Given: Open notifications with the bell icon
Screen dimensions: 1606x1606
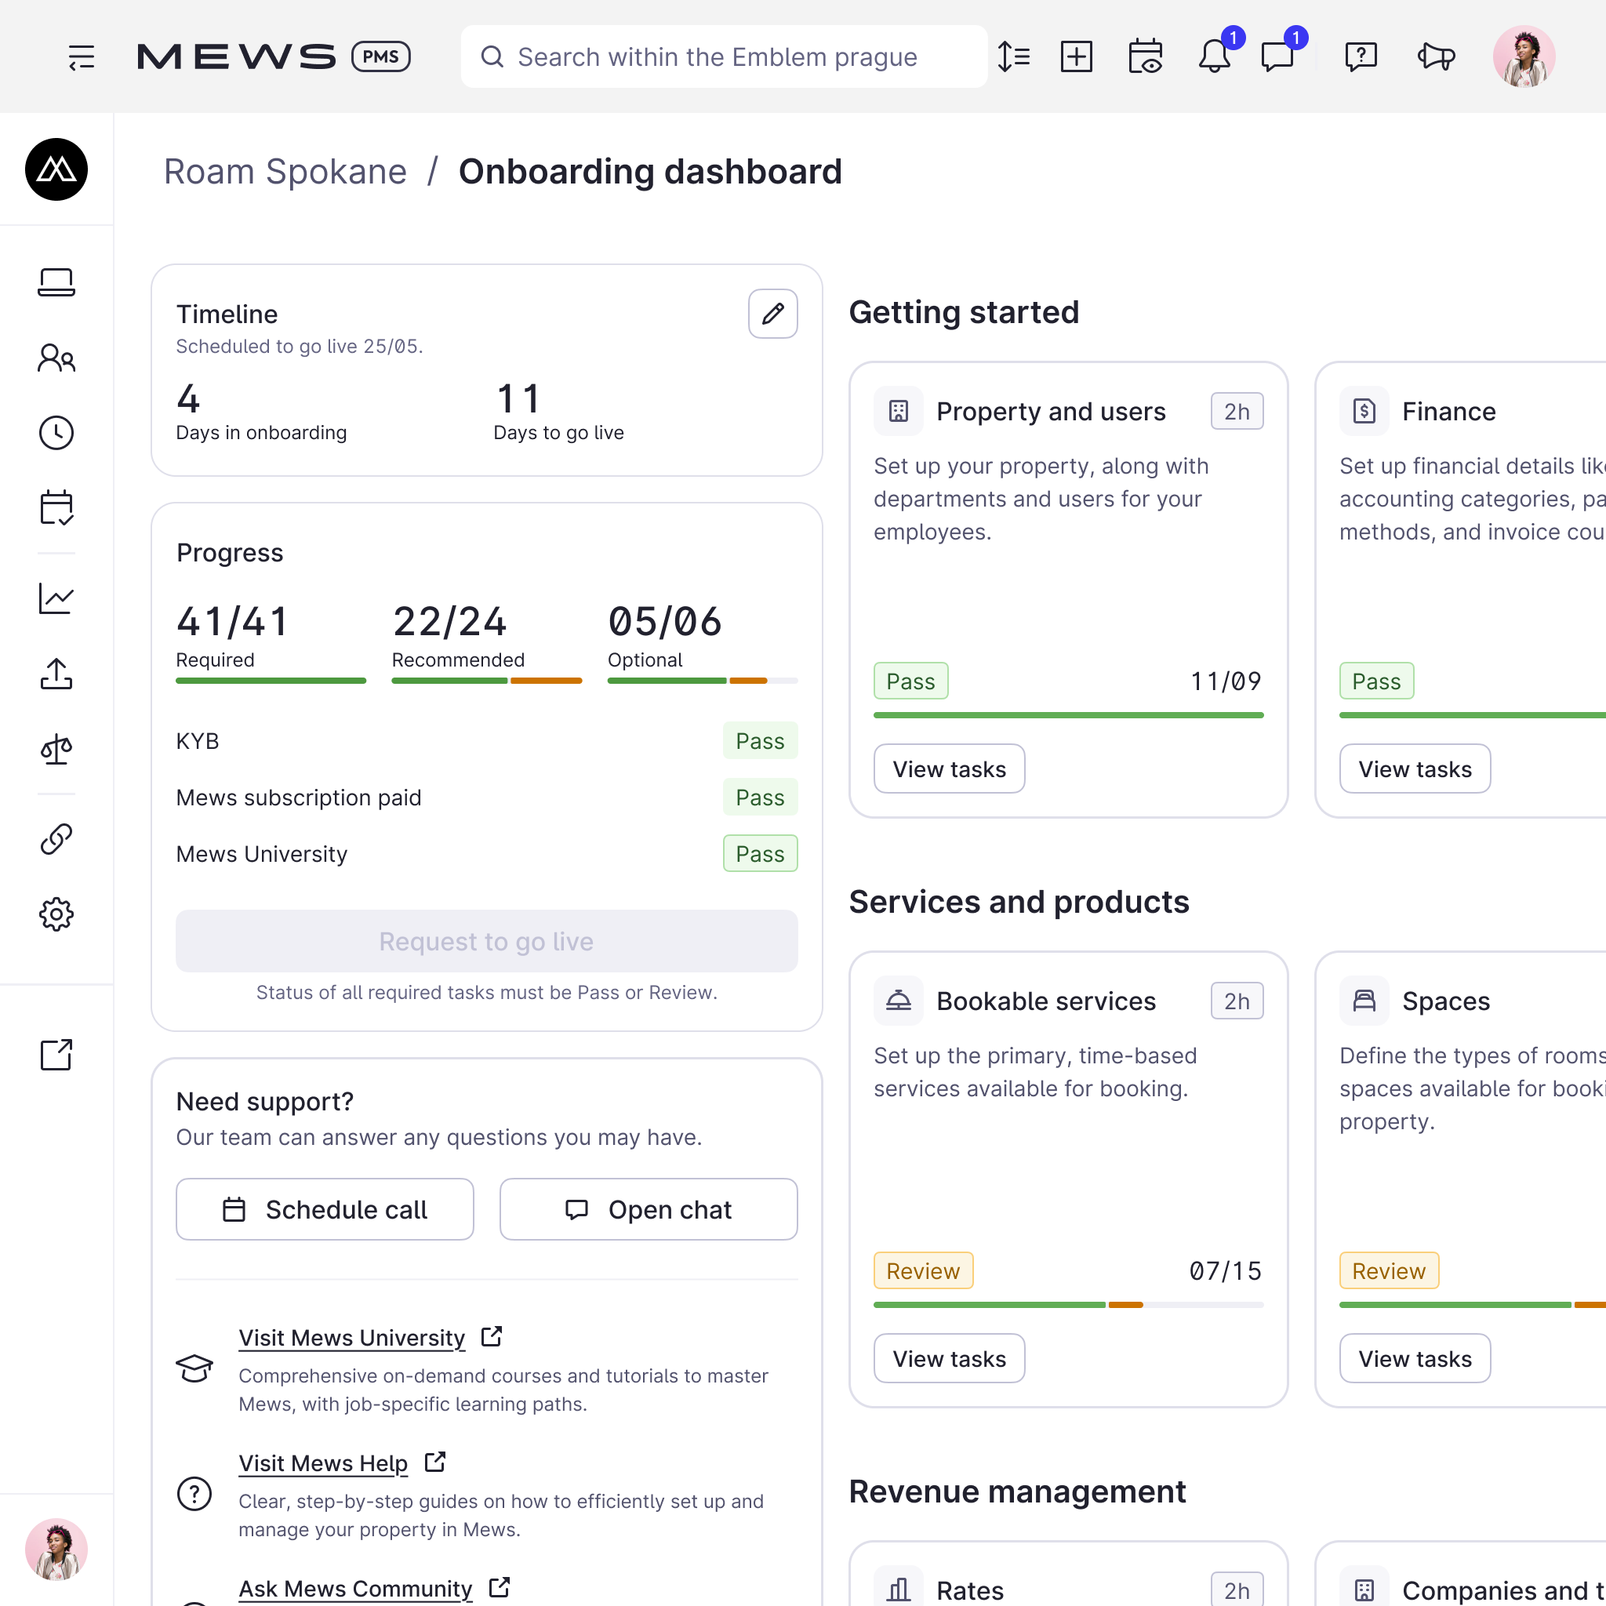Looking at the screenshot, I should 1215,56.
